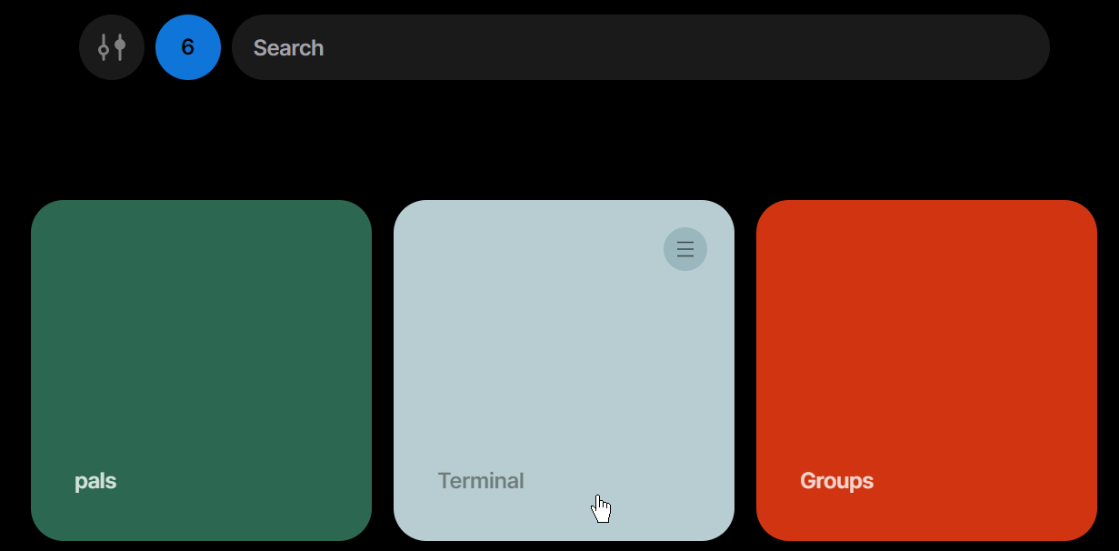
Task: Open the light blue Terminal card
Action: (564, 370)
